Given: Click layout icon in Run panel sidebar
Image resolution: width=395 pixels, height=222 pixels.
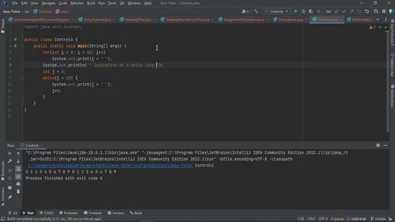Looking at the screenshot, I should pyautogui.click(x=10, y=187).
